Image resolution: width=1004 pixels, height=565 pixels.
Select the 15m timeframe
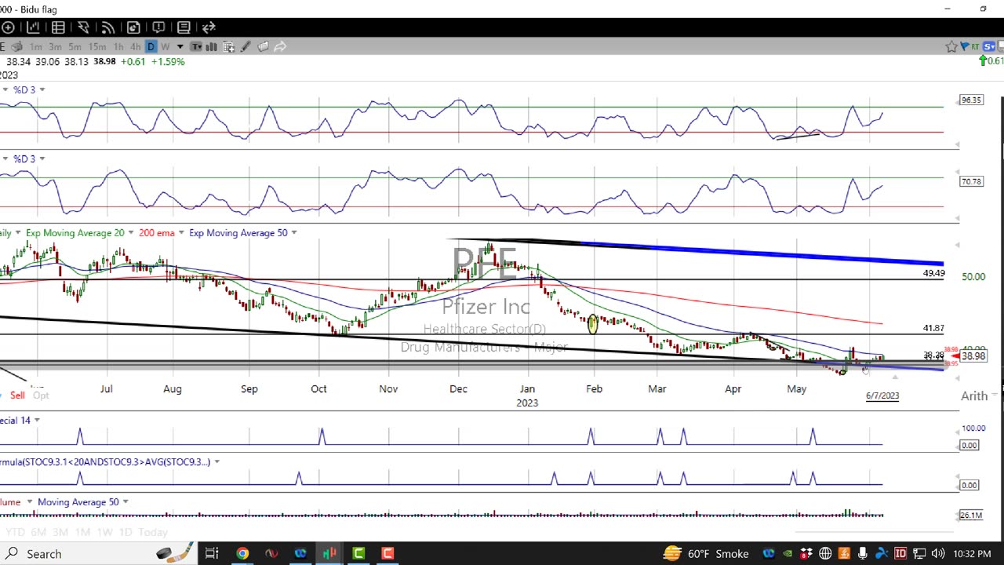97,47
